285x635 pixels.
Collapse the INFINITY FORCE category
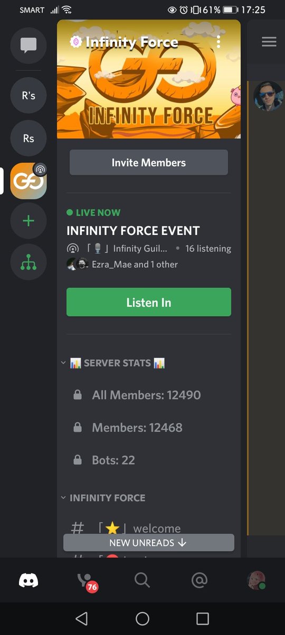(x=103, y=498)
